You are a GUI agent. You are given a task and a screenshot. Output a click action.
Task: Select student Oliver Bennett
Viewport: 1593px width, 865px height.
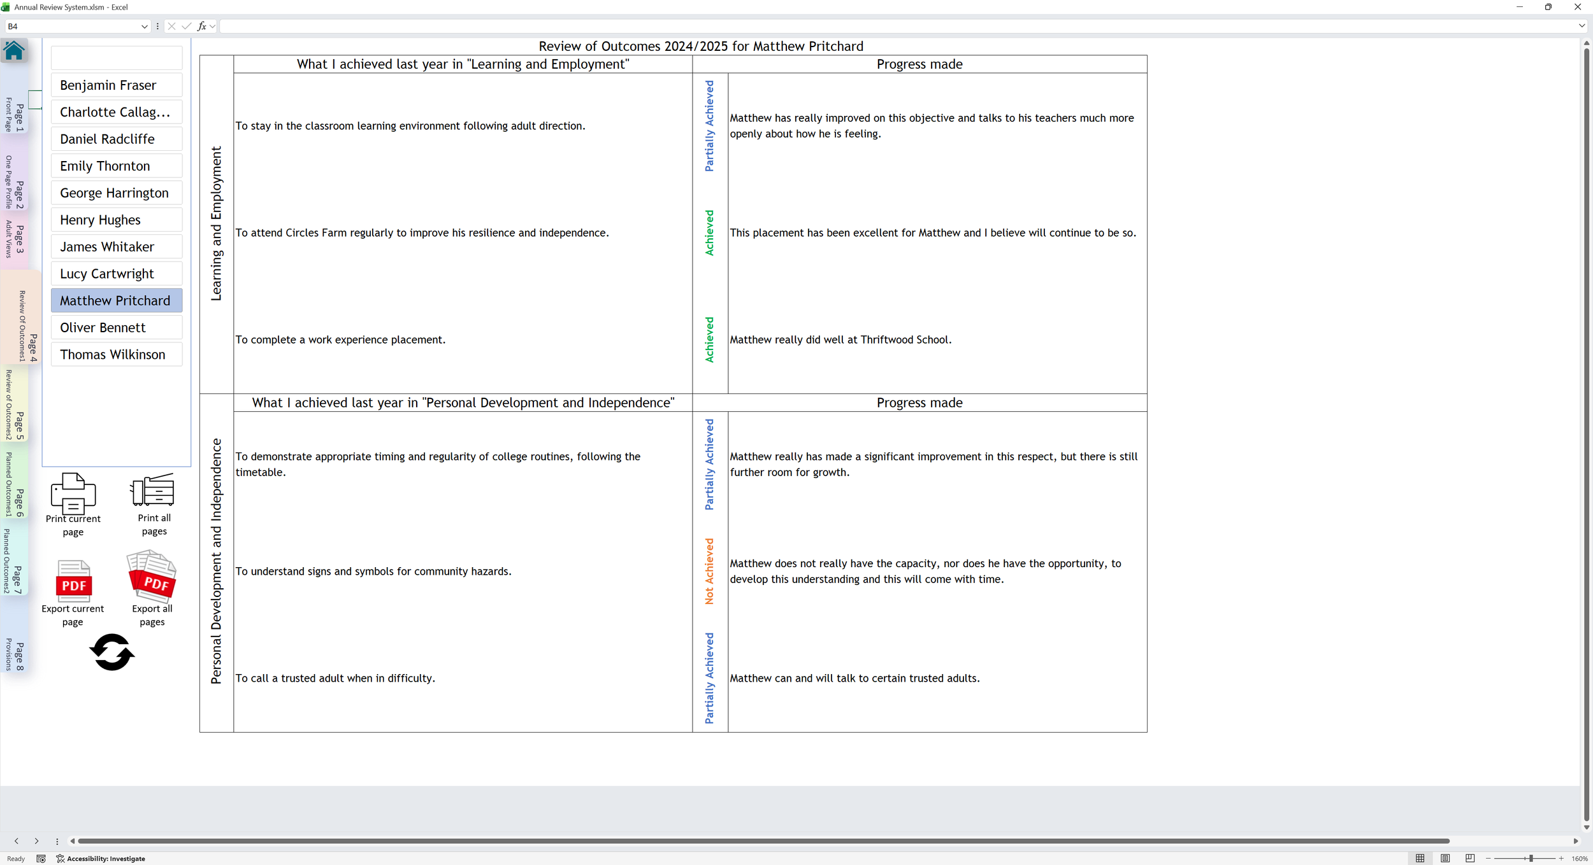[117, 327]
